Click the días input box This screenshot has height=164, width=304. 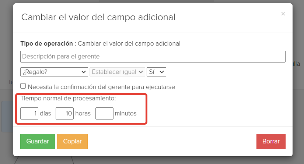[x=29, y=113]
